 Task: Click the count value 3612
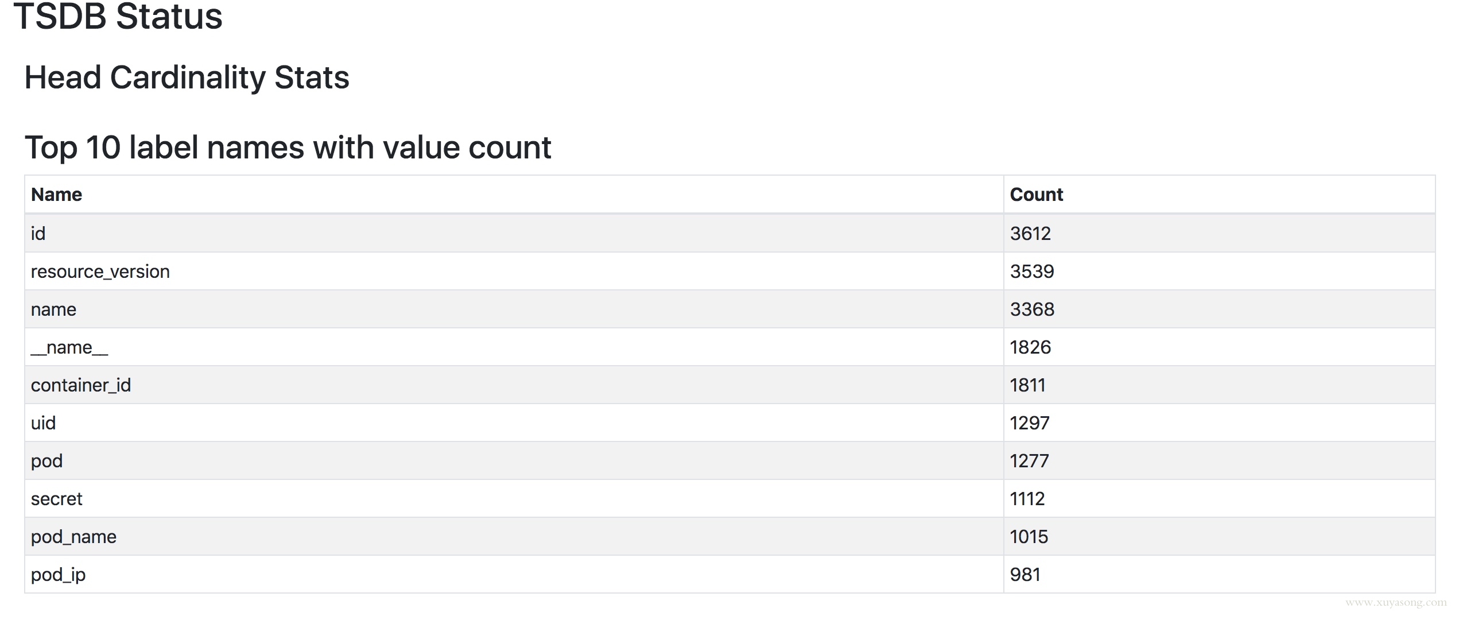tap(1030, 234)
